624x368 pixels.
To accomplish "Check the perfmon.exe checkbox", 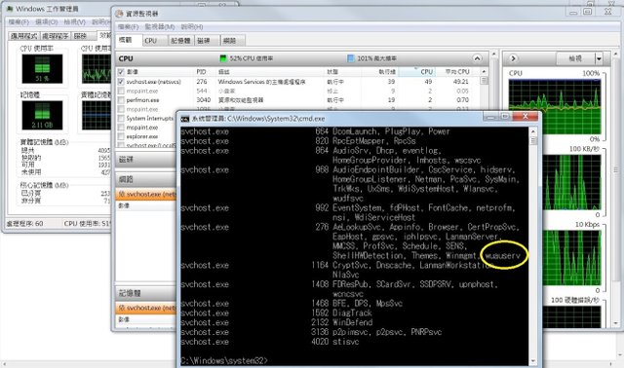I will pos(121,100).
